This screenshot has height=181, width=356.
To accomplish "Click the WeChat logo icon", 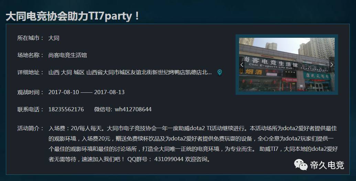I will pos(301,165).
